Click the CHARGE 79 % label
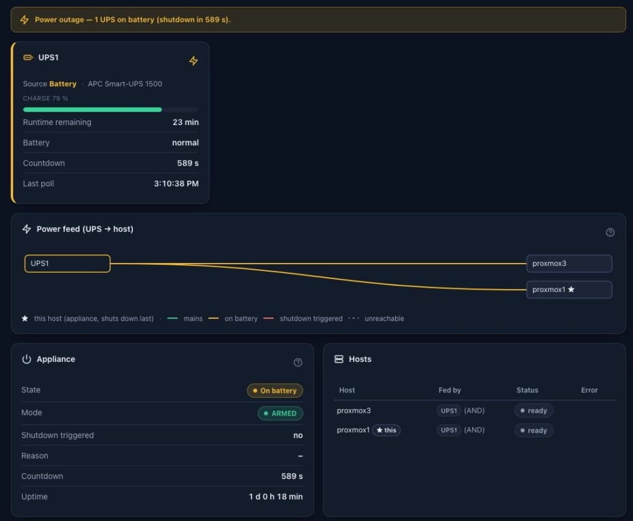The height and width of the screenshot is (521, 633). [x=45, y=98]
